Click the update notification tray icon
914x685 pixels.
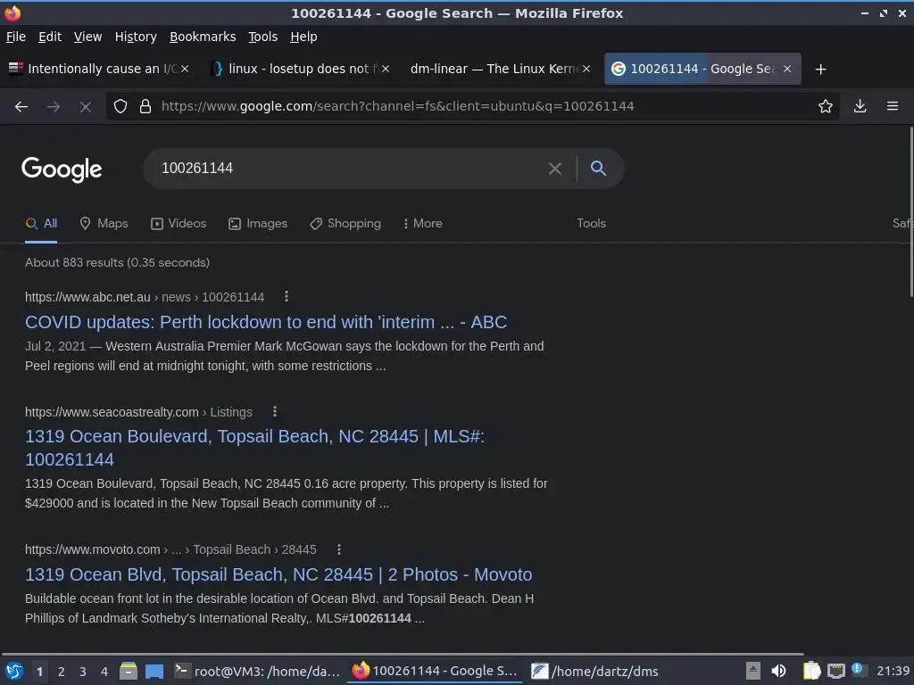857,669
